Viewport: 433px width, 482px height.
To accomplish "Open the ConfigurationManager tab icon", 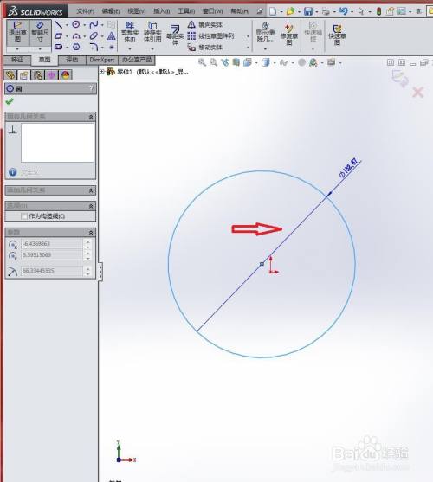I will coord(38,75).
